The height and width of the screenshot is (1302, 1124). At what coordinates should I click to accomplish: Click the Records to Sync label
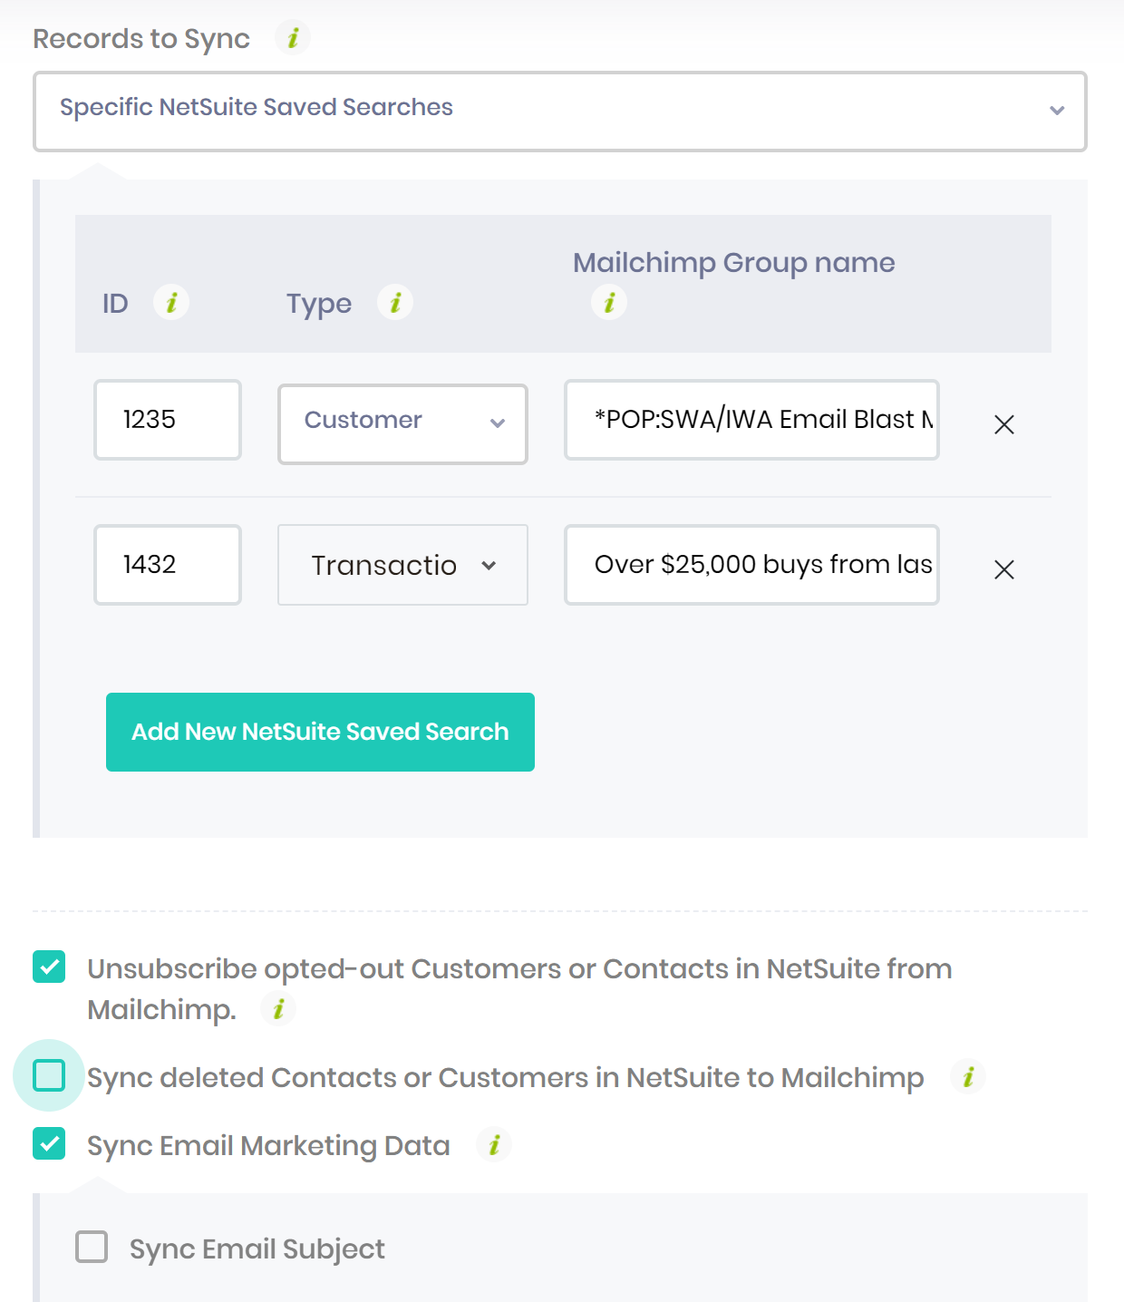(141, 39)
